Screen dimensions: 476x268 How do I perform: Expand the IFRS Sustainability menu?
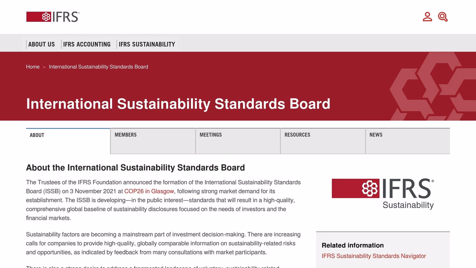[147, 44]
